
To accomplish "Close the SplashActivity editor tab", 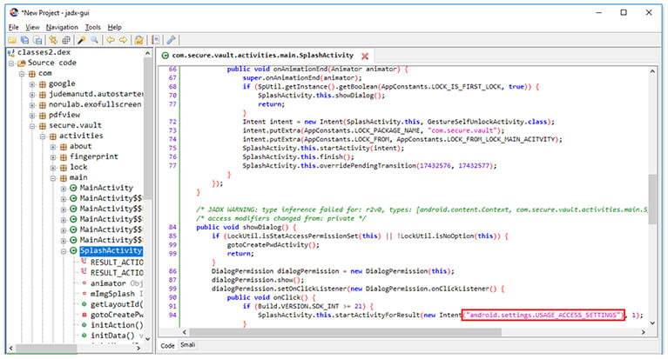I will [x=365, y=56].
